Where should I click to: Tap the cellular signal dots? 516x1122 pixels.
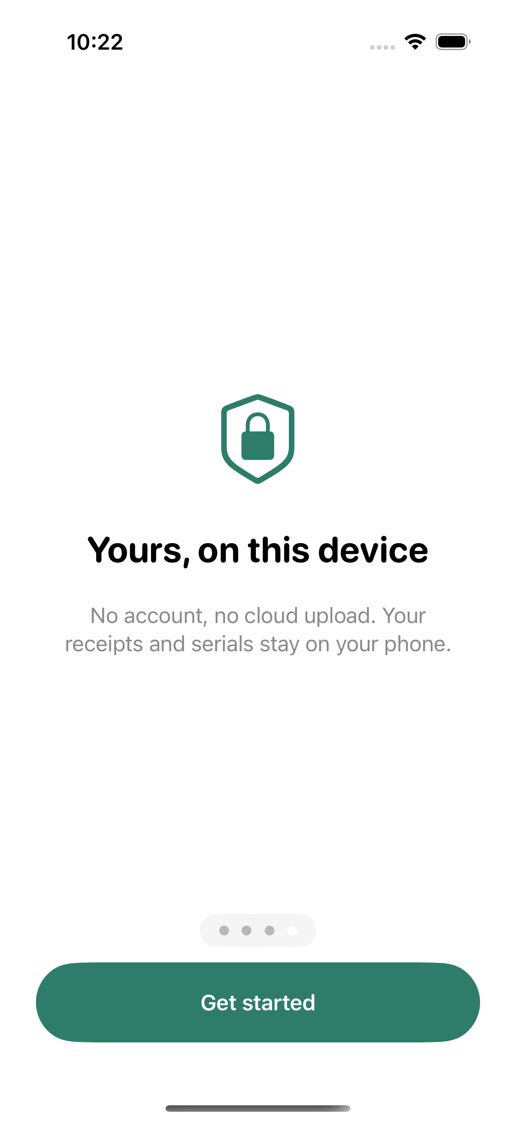[x=383, y=47]
